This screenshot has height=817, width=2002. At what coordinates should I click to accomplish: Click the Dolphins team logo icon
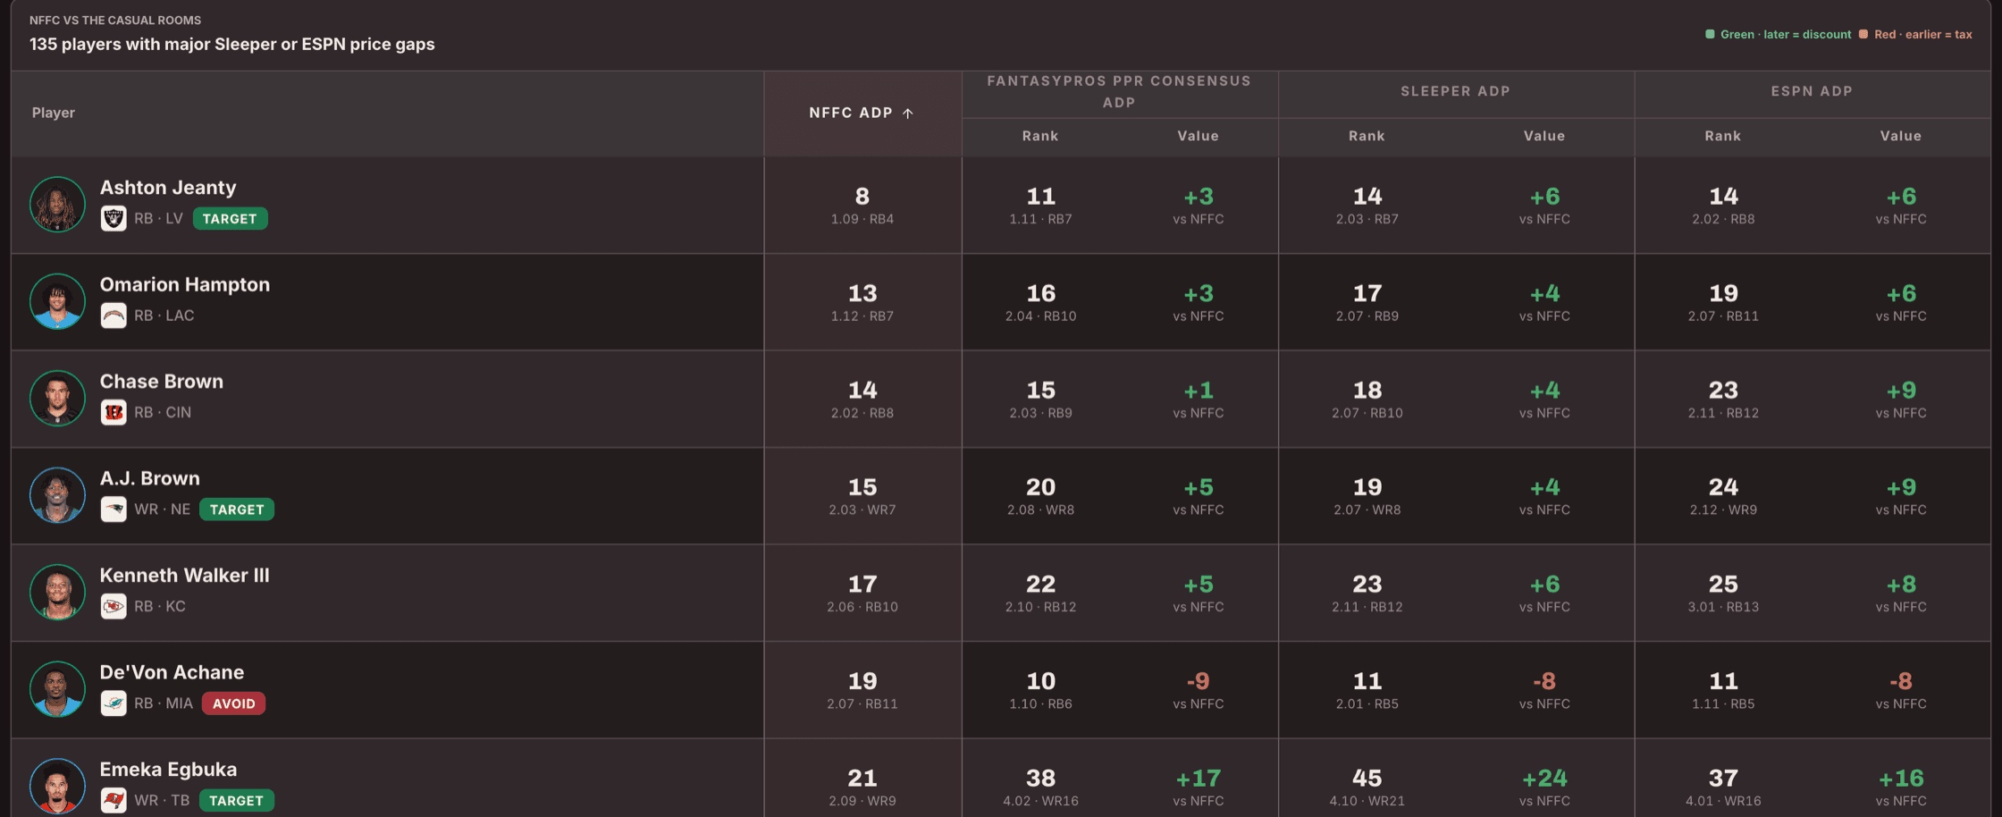click(x=114, y=703)
